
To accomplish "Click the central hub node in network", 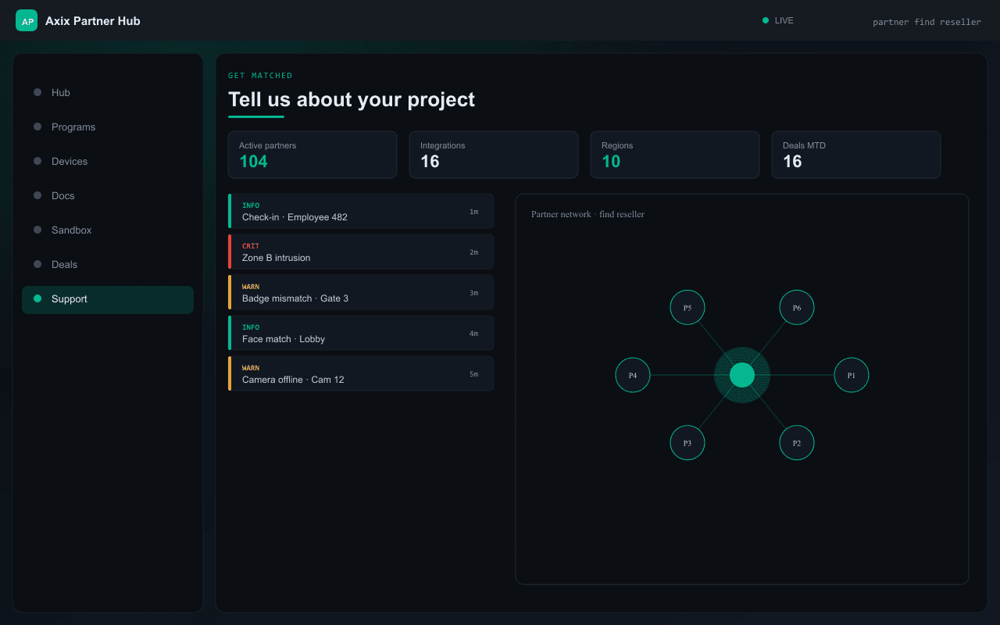I will point(742,375).
